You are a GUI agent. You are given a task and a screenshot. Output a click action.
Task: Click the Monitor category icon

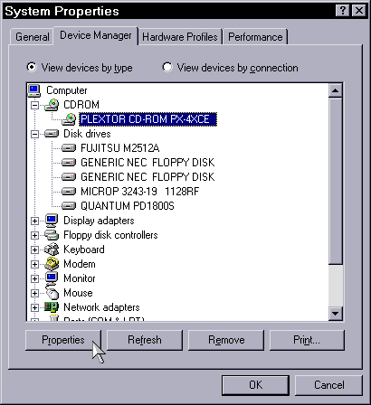click(52, 278)
